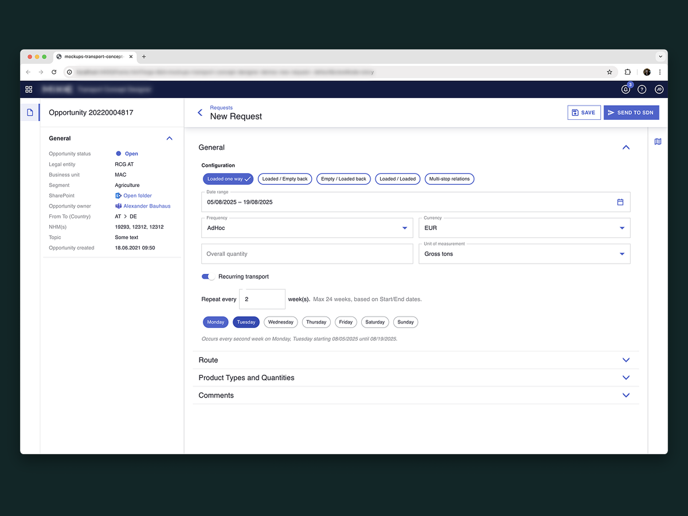Expand the Route section
This screenshot has width=688, height=516.
626,359
